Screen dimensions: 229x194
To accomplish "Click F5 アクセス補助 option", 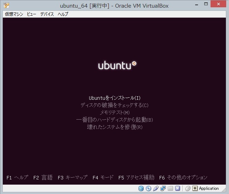I will click(136, 178).
